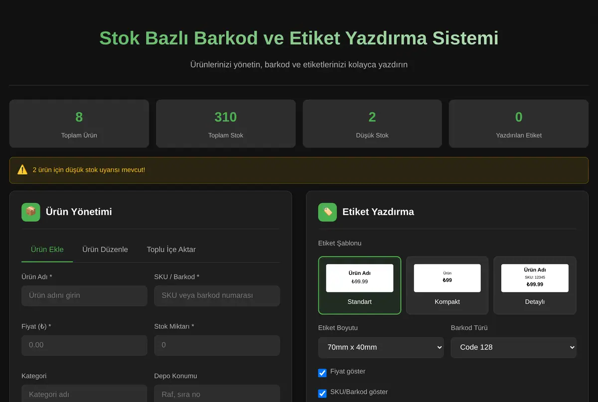Screen dimensions: 598x402
Task: Click the Toplam Stok stat card
Action: [x=226, y=124]
